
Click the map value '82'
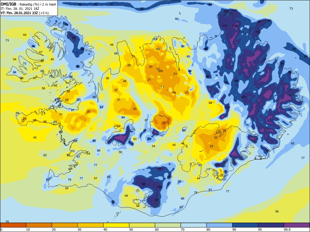[x=78, y=157]
